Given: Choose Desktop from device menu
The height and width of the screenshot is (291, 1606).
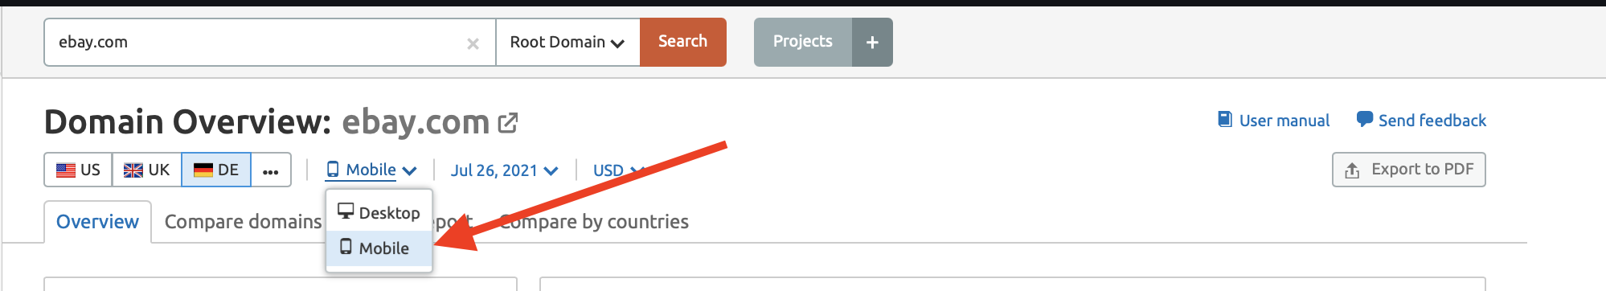Looking at the screenshot, I should click(x=379, y=212).
